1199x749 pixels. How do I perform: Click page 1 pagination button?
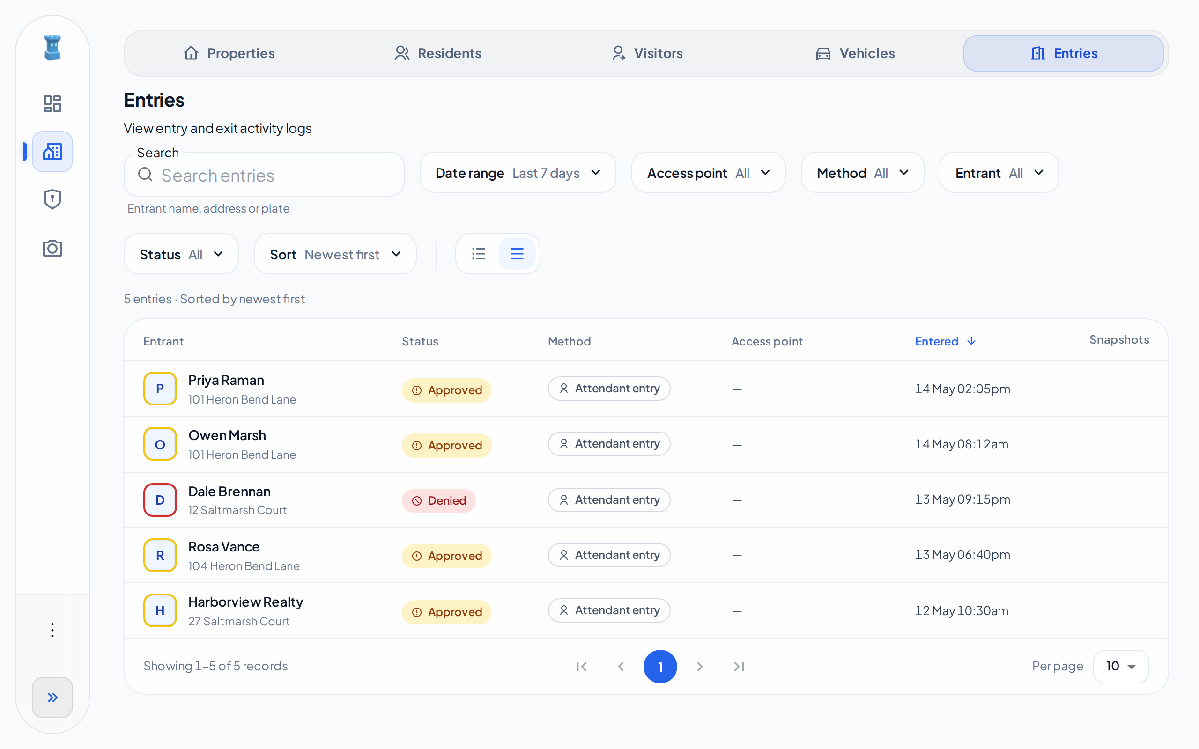tap(660, 666)
